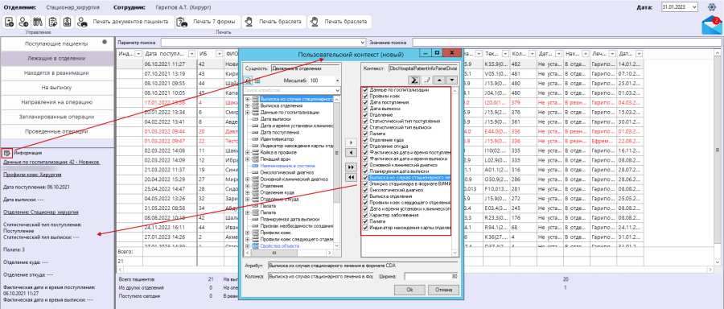Screen dimensions: 724x309
Task: Toggle Индикатор нахождения карты checkbox in context
Action: [366, 228]
